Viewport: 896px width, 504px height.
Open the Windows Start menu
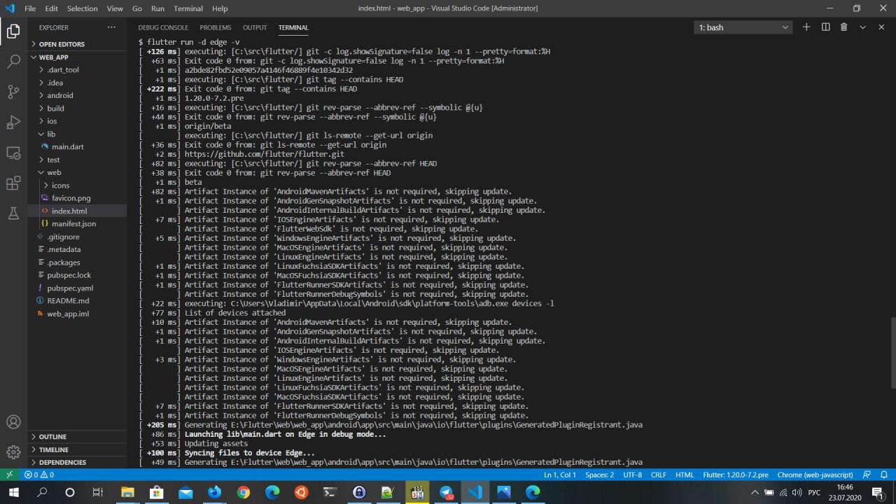coord(14,493)
